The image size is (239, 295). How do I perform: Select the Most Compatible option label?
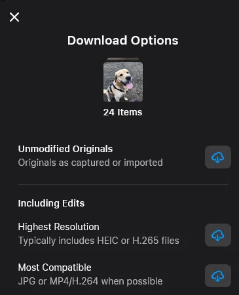point(55,267)
